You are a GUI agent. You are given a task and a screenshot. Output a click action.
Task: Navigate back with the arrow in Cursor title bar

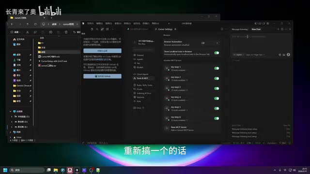[x=169, y=23]
